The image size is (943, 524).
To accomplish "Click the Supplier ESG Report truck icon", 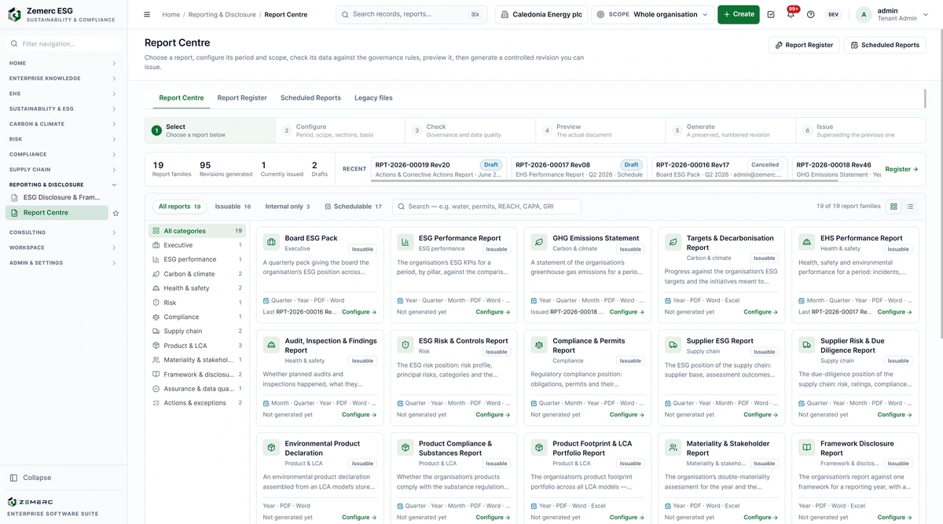I will (673, 345).
